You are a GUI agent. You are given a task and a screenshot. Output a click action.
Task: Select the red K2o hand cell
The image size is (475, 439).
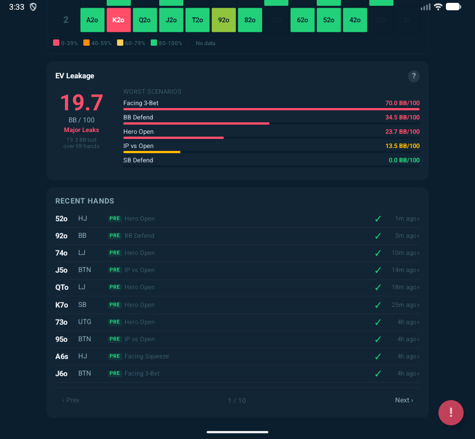point(118,20)
